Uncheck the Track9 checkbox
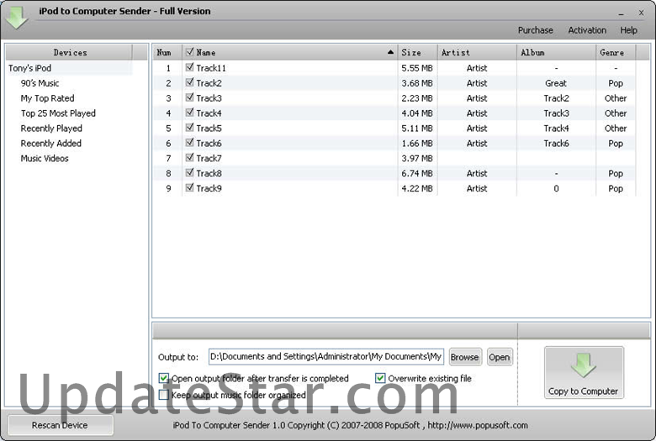Image resolution: width=656 pixels, height=441 pixels. click(x=189, y=187)
